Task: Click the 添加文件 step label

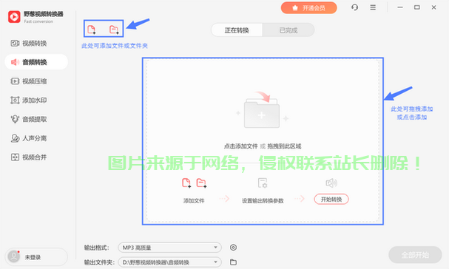Action: [x=194, y=200]
